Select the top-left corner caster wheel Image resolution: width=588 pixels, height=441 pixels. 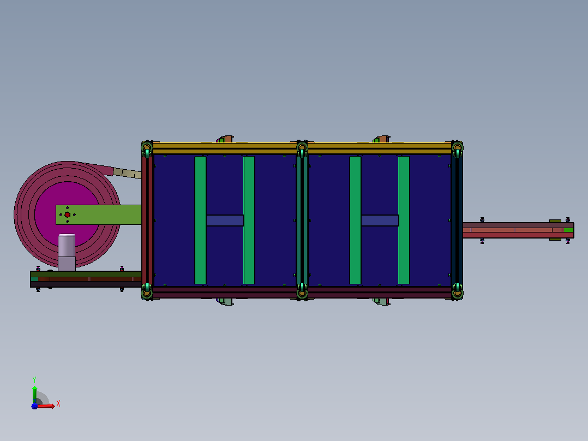pyautogui.click(x=147, y=148)
